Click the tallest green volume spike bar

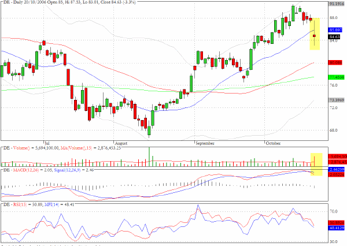coord(149,156)
